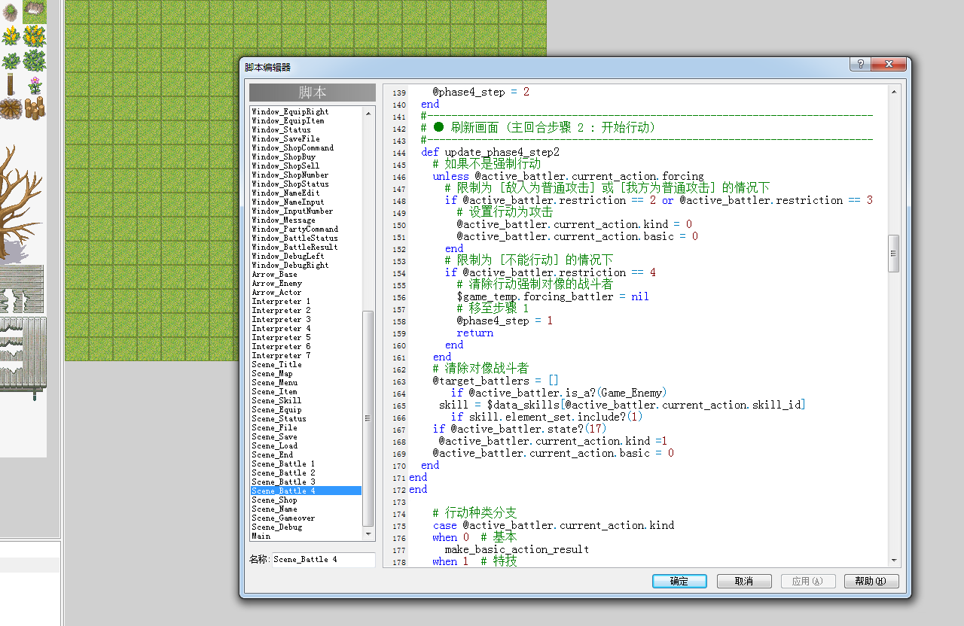Image resolution: width=964 pixels, height=626 pixels.
Task: Select the pink flower tile in tileset palette
Action: coord(35,85)
